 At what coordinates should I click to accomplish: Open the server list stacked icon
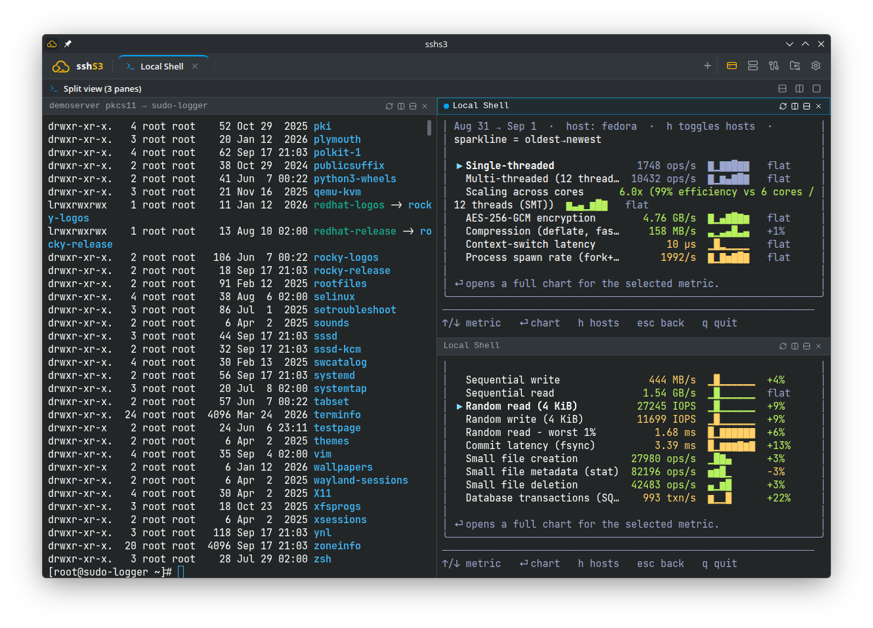pyautogui.click(x=753, y=66)
